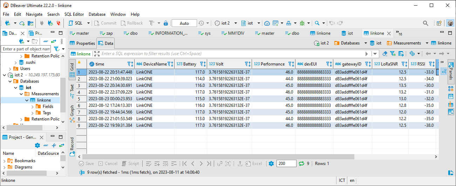
Task: Click the transaction log clock icon
Action: tap(201, 23)
